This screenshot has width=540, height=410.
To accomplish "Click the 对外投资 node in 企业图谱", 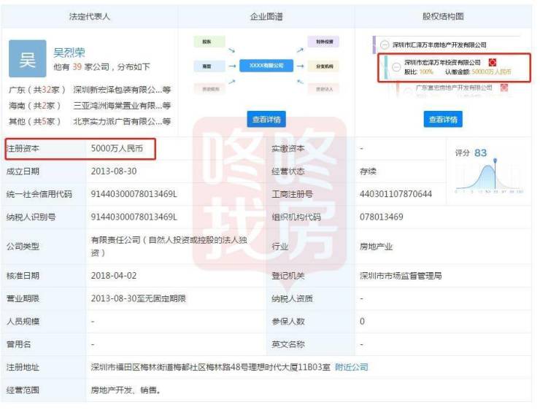I will [324, 42].
